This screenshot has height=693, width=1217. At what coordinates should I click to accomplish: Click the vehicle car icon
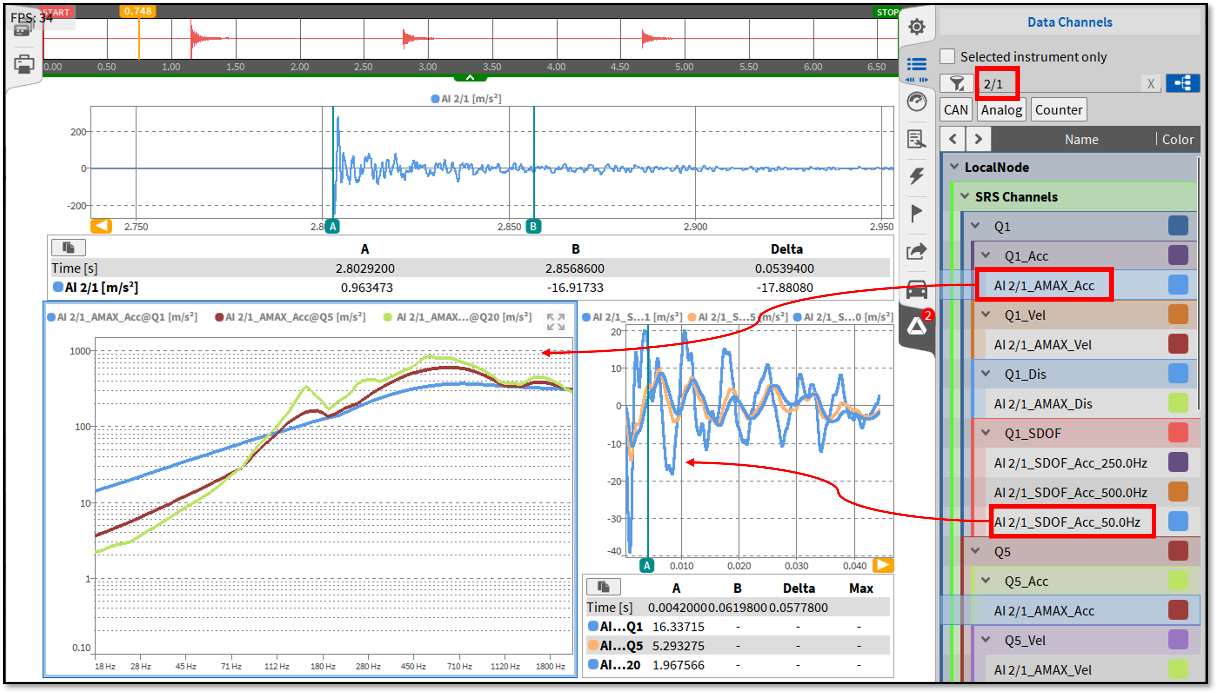[x=916, y=289]
